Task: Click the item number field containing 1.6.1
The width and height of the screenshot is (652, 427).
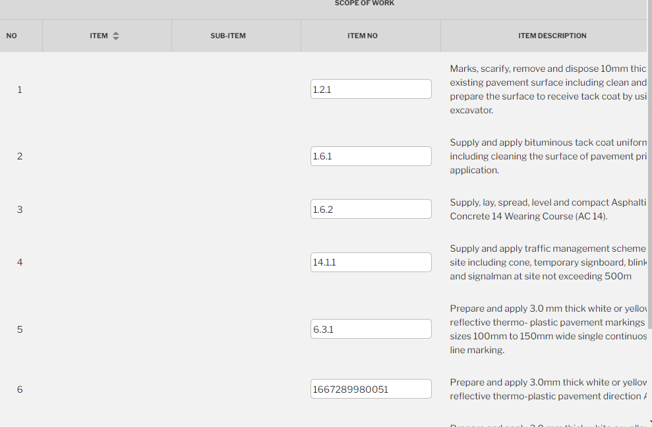Action: [x=371, y=156]
